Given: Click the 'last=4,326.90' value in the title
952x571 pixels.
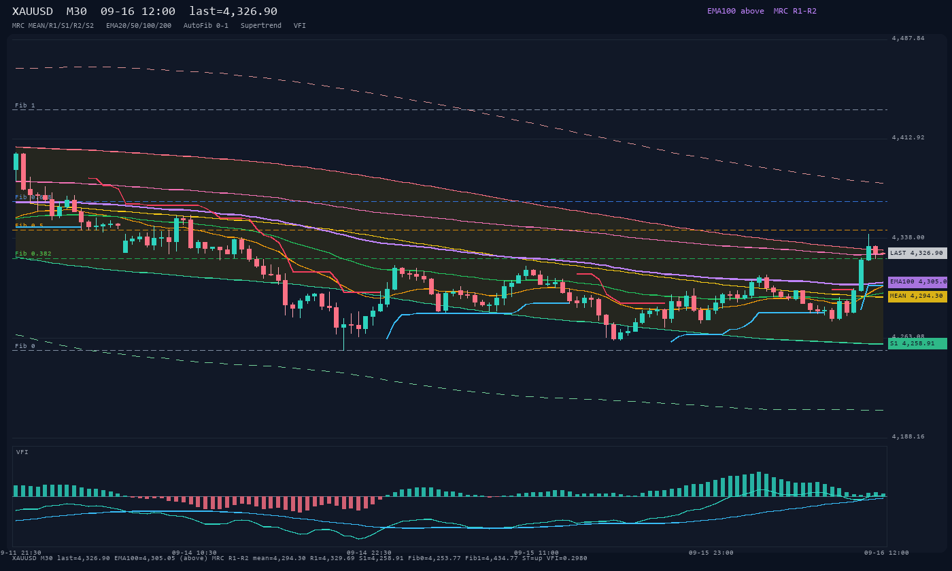Looking at the screenshot, I should pyautogui.click(x=233, y=11).
